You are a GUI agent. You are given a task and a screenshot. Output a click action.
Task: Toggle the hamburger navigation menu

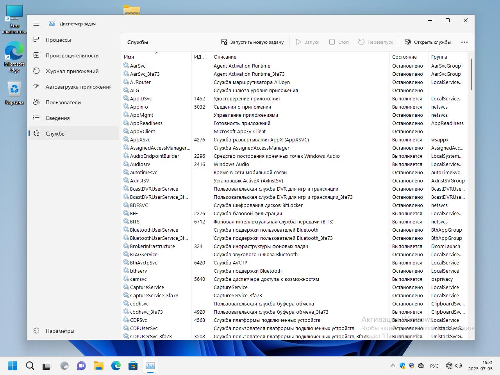[x=36, y=24]
